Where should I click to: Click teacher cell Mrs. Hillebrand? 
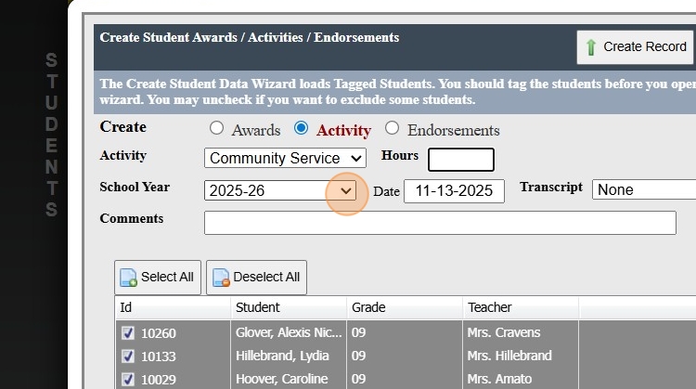(x=509, y=356)
